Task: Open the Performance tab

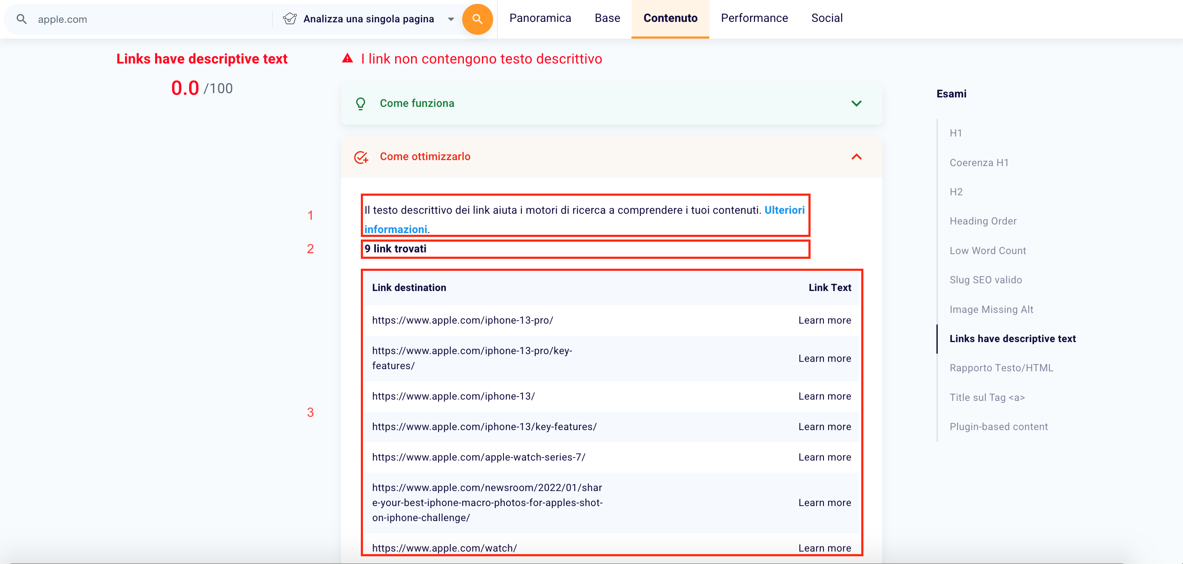Action: pos(754,18)
